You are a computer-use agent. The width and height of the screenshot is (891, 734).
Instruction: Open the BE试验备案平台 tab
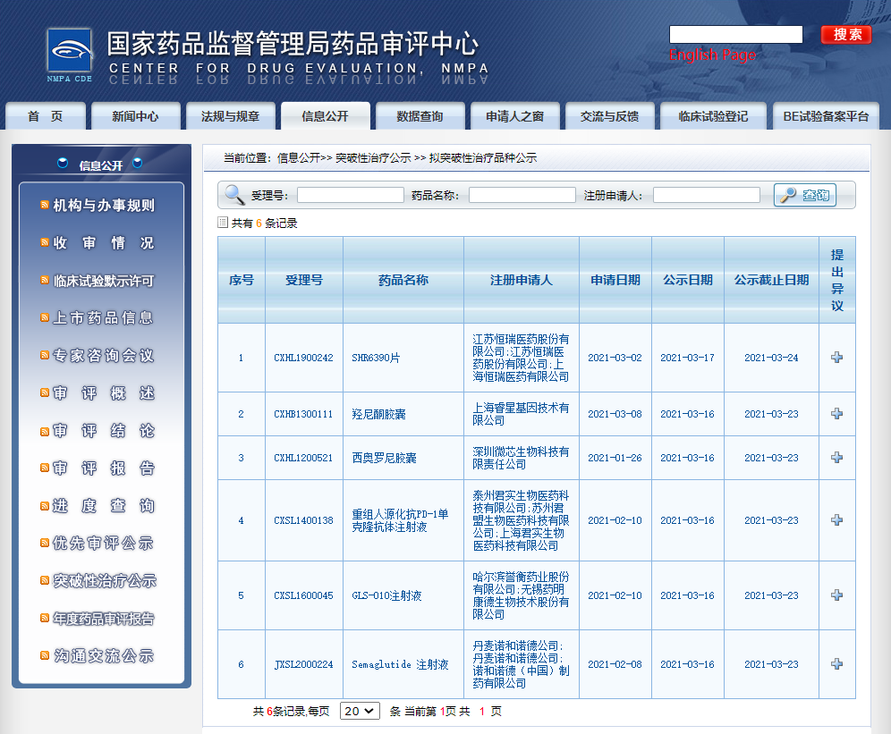click(x=826, y=116)
